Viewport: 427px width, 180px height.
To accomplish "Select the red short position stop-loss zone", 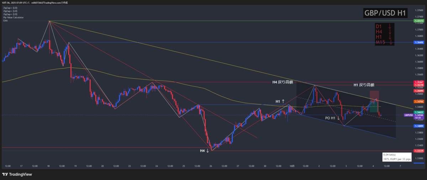I will (x=374, y=95).
